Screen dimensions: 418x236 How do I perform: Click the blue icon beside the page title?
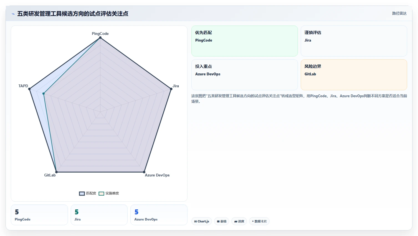[x=13, y=14]
